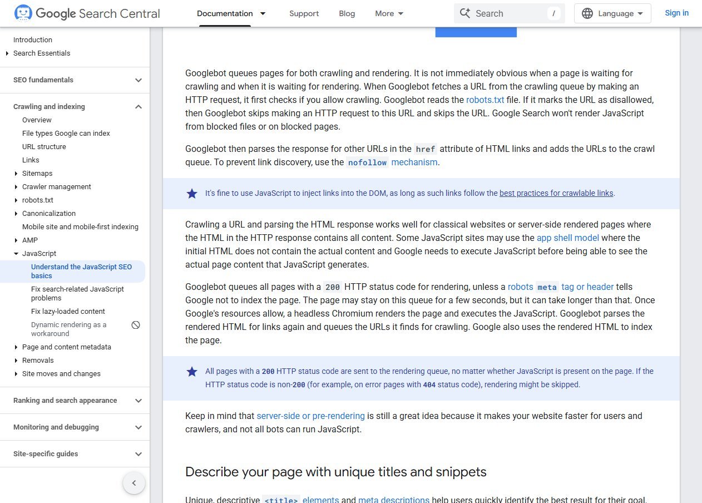Select the Documentation tab
Viewport: 702px width, 503px height.
click(x=225, y=13)
